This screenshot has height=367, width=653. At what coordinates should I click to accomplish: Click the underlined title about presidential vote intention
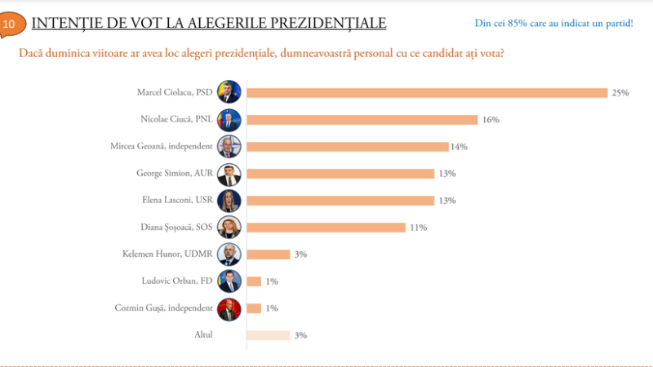tap(208, 23)
